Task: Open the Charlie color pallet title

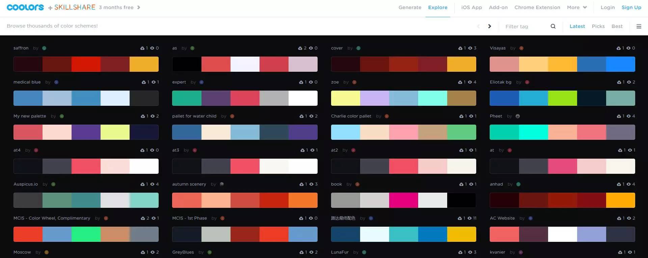Action: tap(351, 116)
